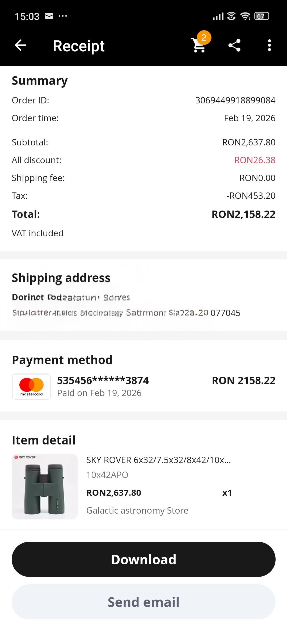287x638 pixels.
Task: Tap the binoculars product thumbnail
Action: [x=45, y=486]
